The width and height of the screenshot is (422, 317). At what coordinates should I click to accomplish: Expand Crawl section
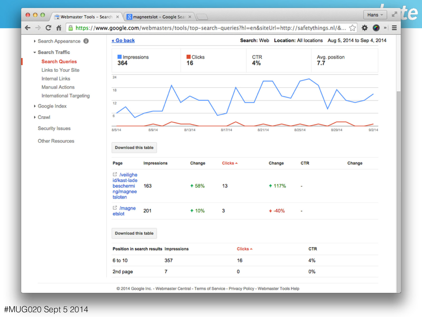[42, 117]
